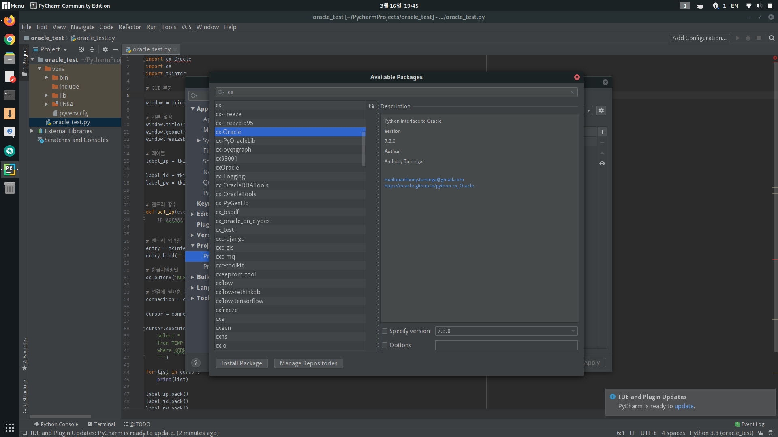Toggle show early releases eye icon
The width and height of the screenshot is (778, 437).
point(602,163)
